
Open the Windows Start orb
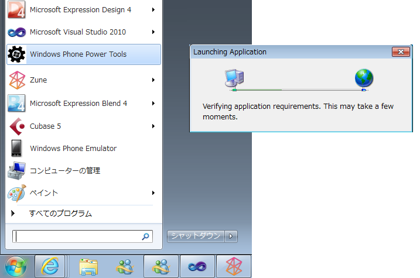16,266
